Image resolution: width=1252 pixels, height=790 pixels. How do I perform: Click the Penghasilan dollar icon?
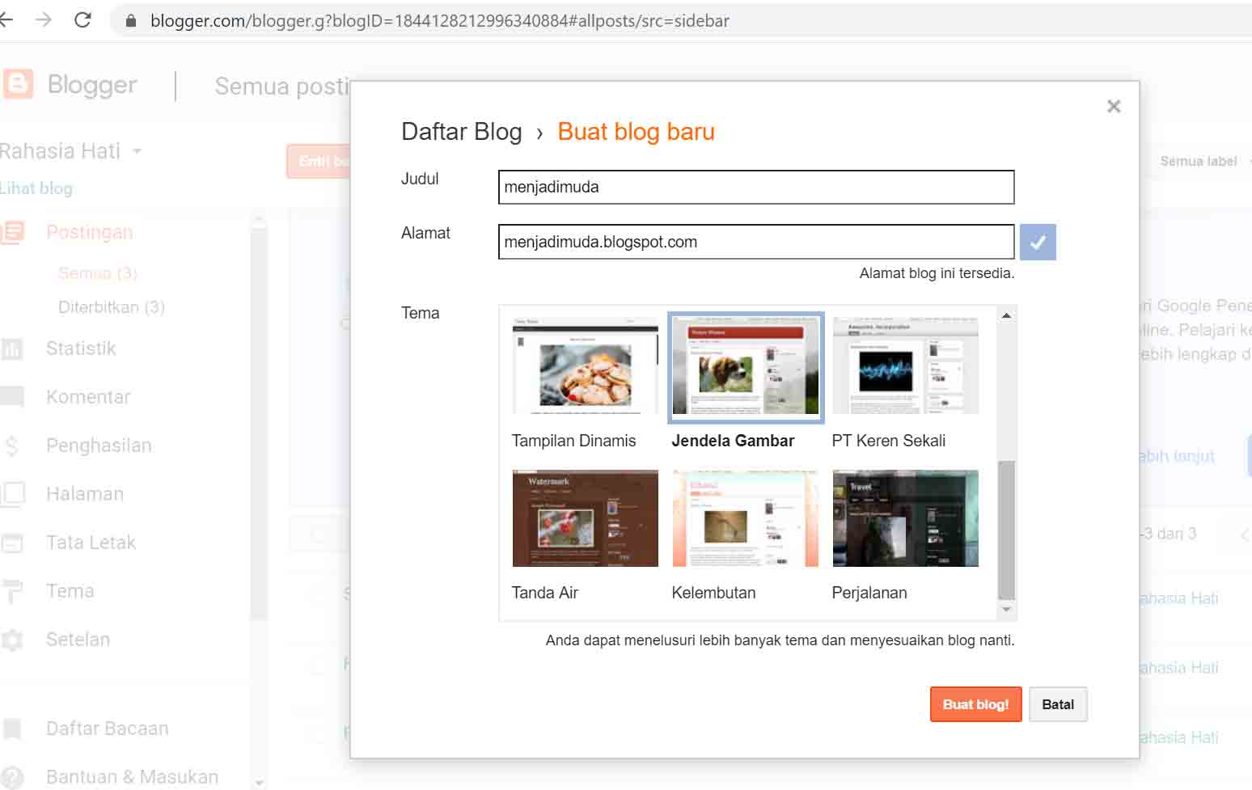tap(11, 446)
